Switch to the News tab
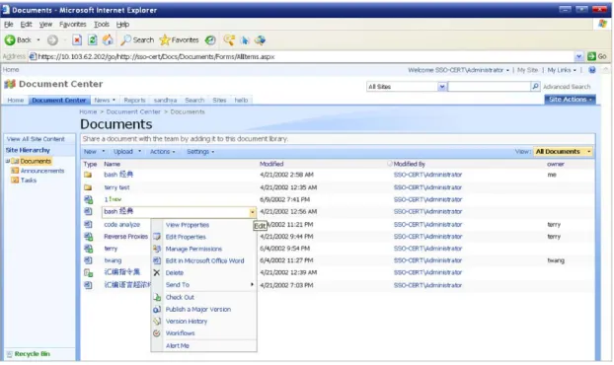 (105, 101)
